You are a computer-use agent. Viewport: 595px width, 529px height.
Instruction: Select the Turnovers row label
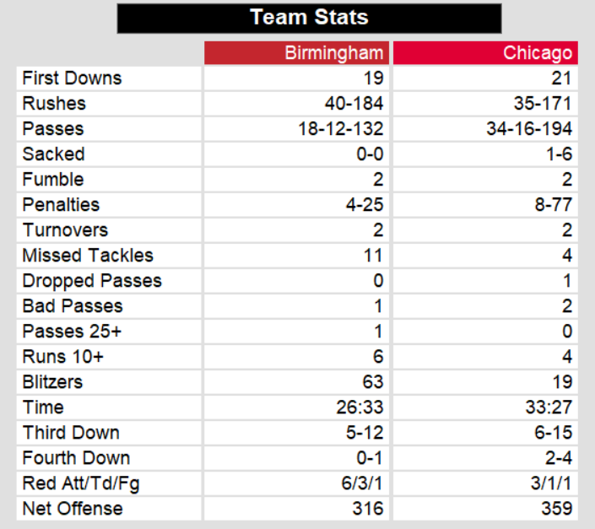click(x=65, y=230)
